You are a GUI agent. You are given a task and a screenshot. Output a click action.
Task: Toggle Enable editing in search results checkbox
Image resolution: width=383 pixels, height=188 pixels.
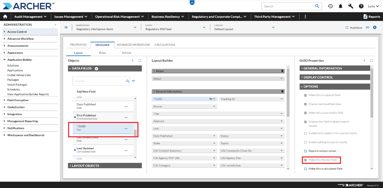tap(306, 142)
